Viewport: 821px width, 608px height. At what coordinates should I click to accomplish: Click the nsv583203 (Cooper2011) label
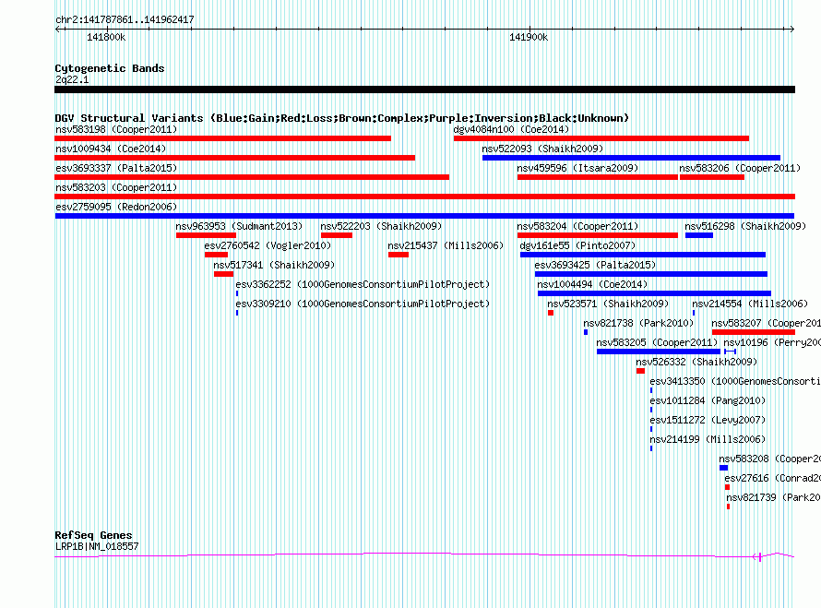point(116,187)
